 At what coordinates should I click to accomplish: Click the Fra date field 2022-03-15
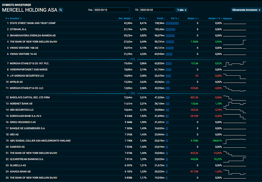[x=111, y=10]
